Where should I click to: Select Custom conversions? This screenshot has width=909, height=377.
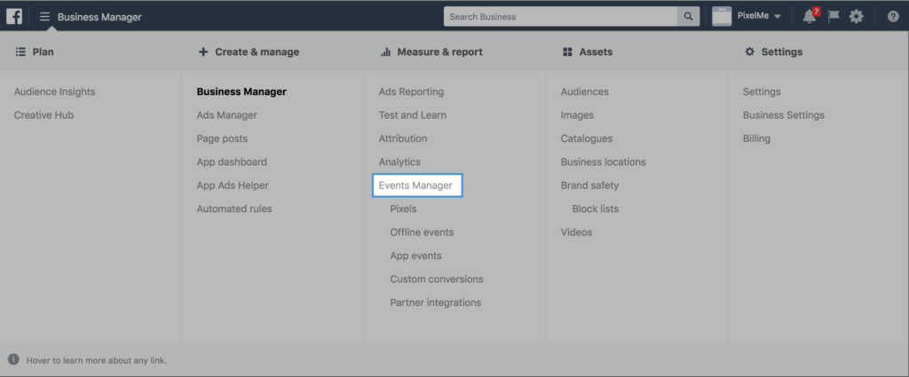tap(434, 279)
